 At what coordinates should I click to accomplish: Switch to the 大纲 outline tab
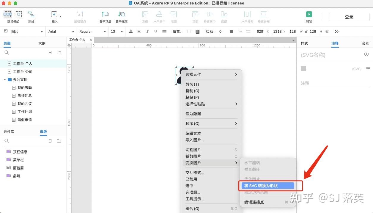(42, 43)
